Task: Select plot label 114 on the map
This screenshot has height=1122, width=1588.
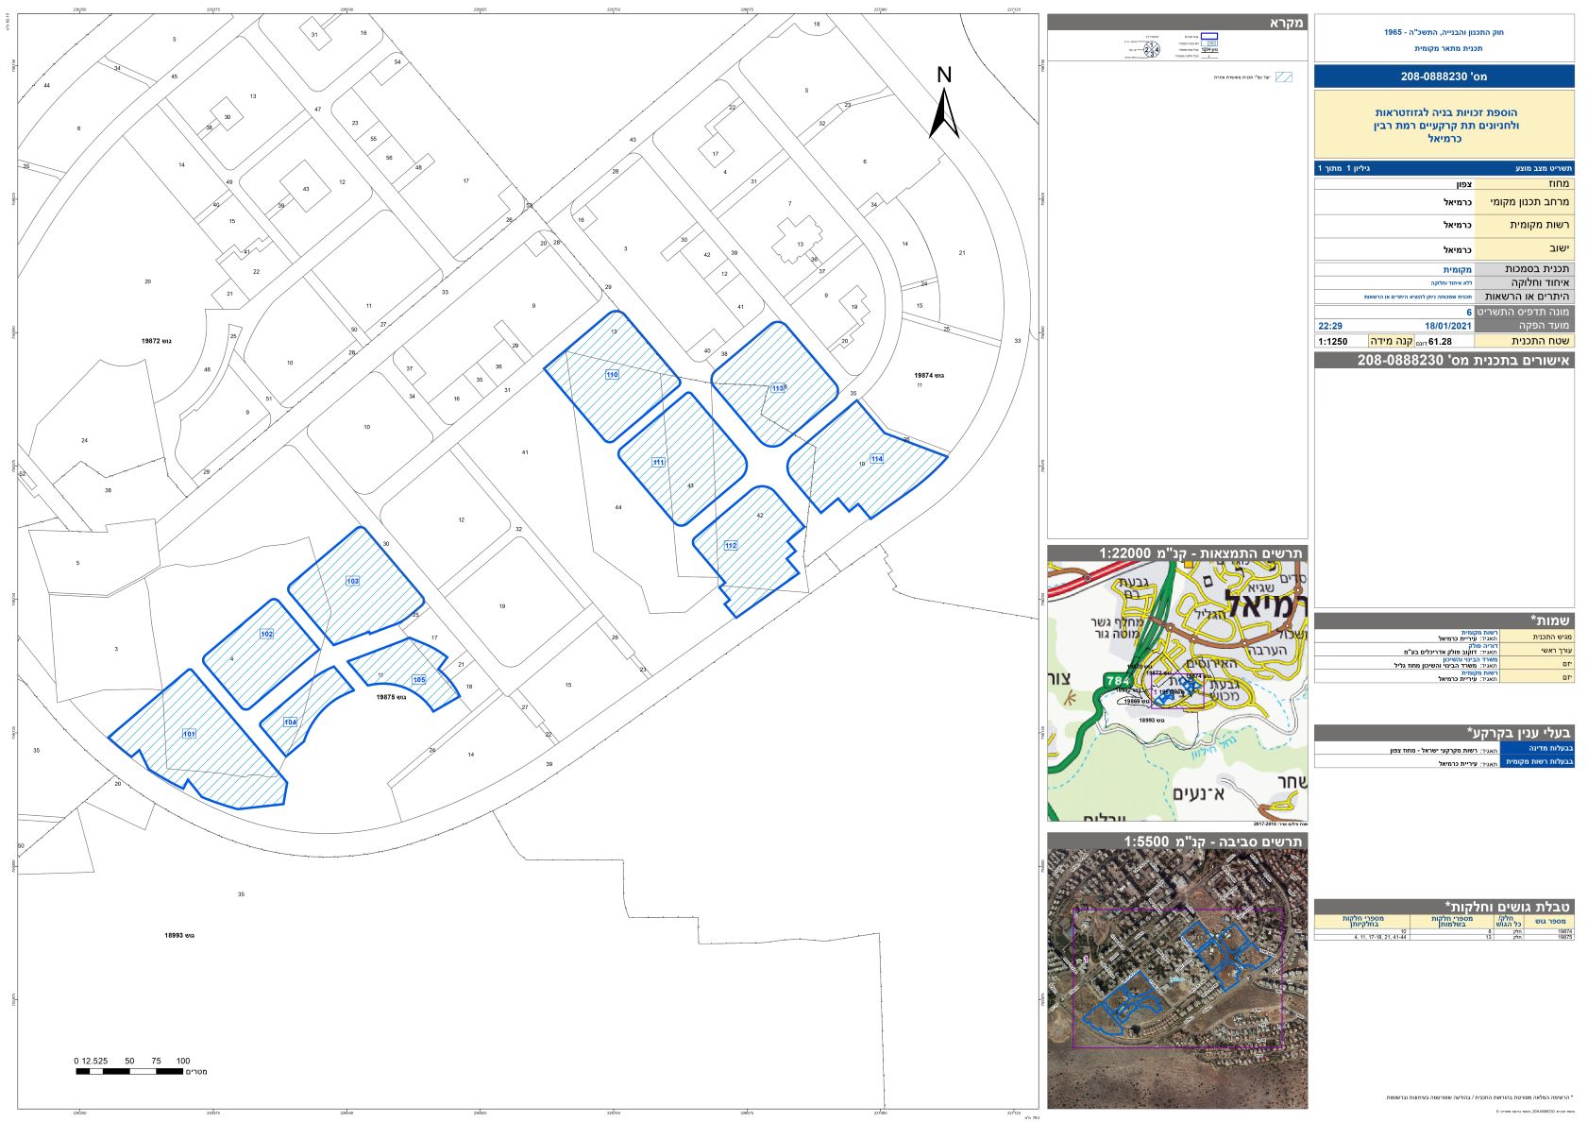Action: point(877,459)
